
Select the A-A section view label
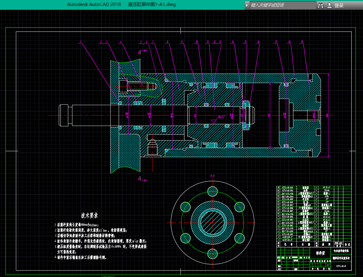click(x=212, y=176)
